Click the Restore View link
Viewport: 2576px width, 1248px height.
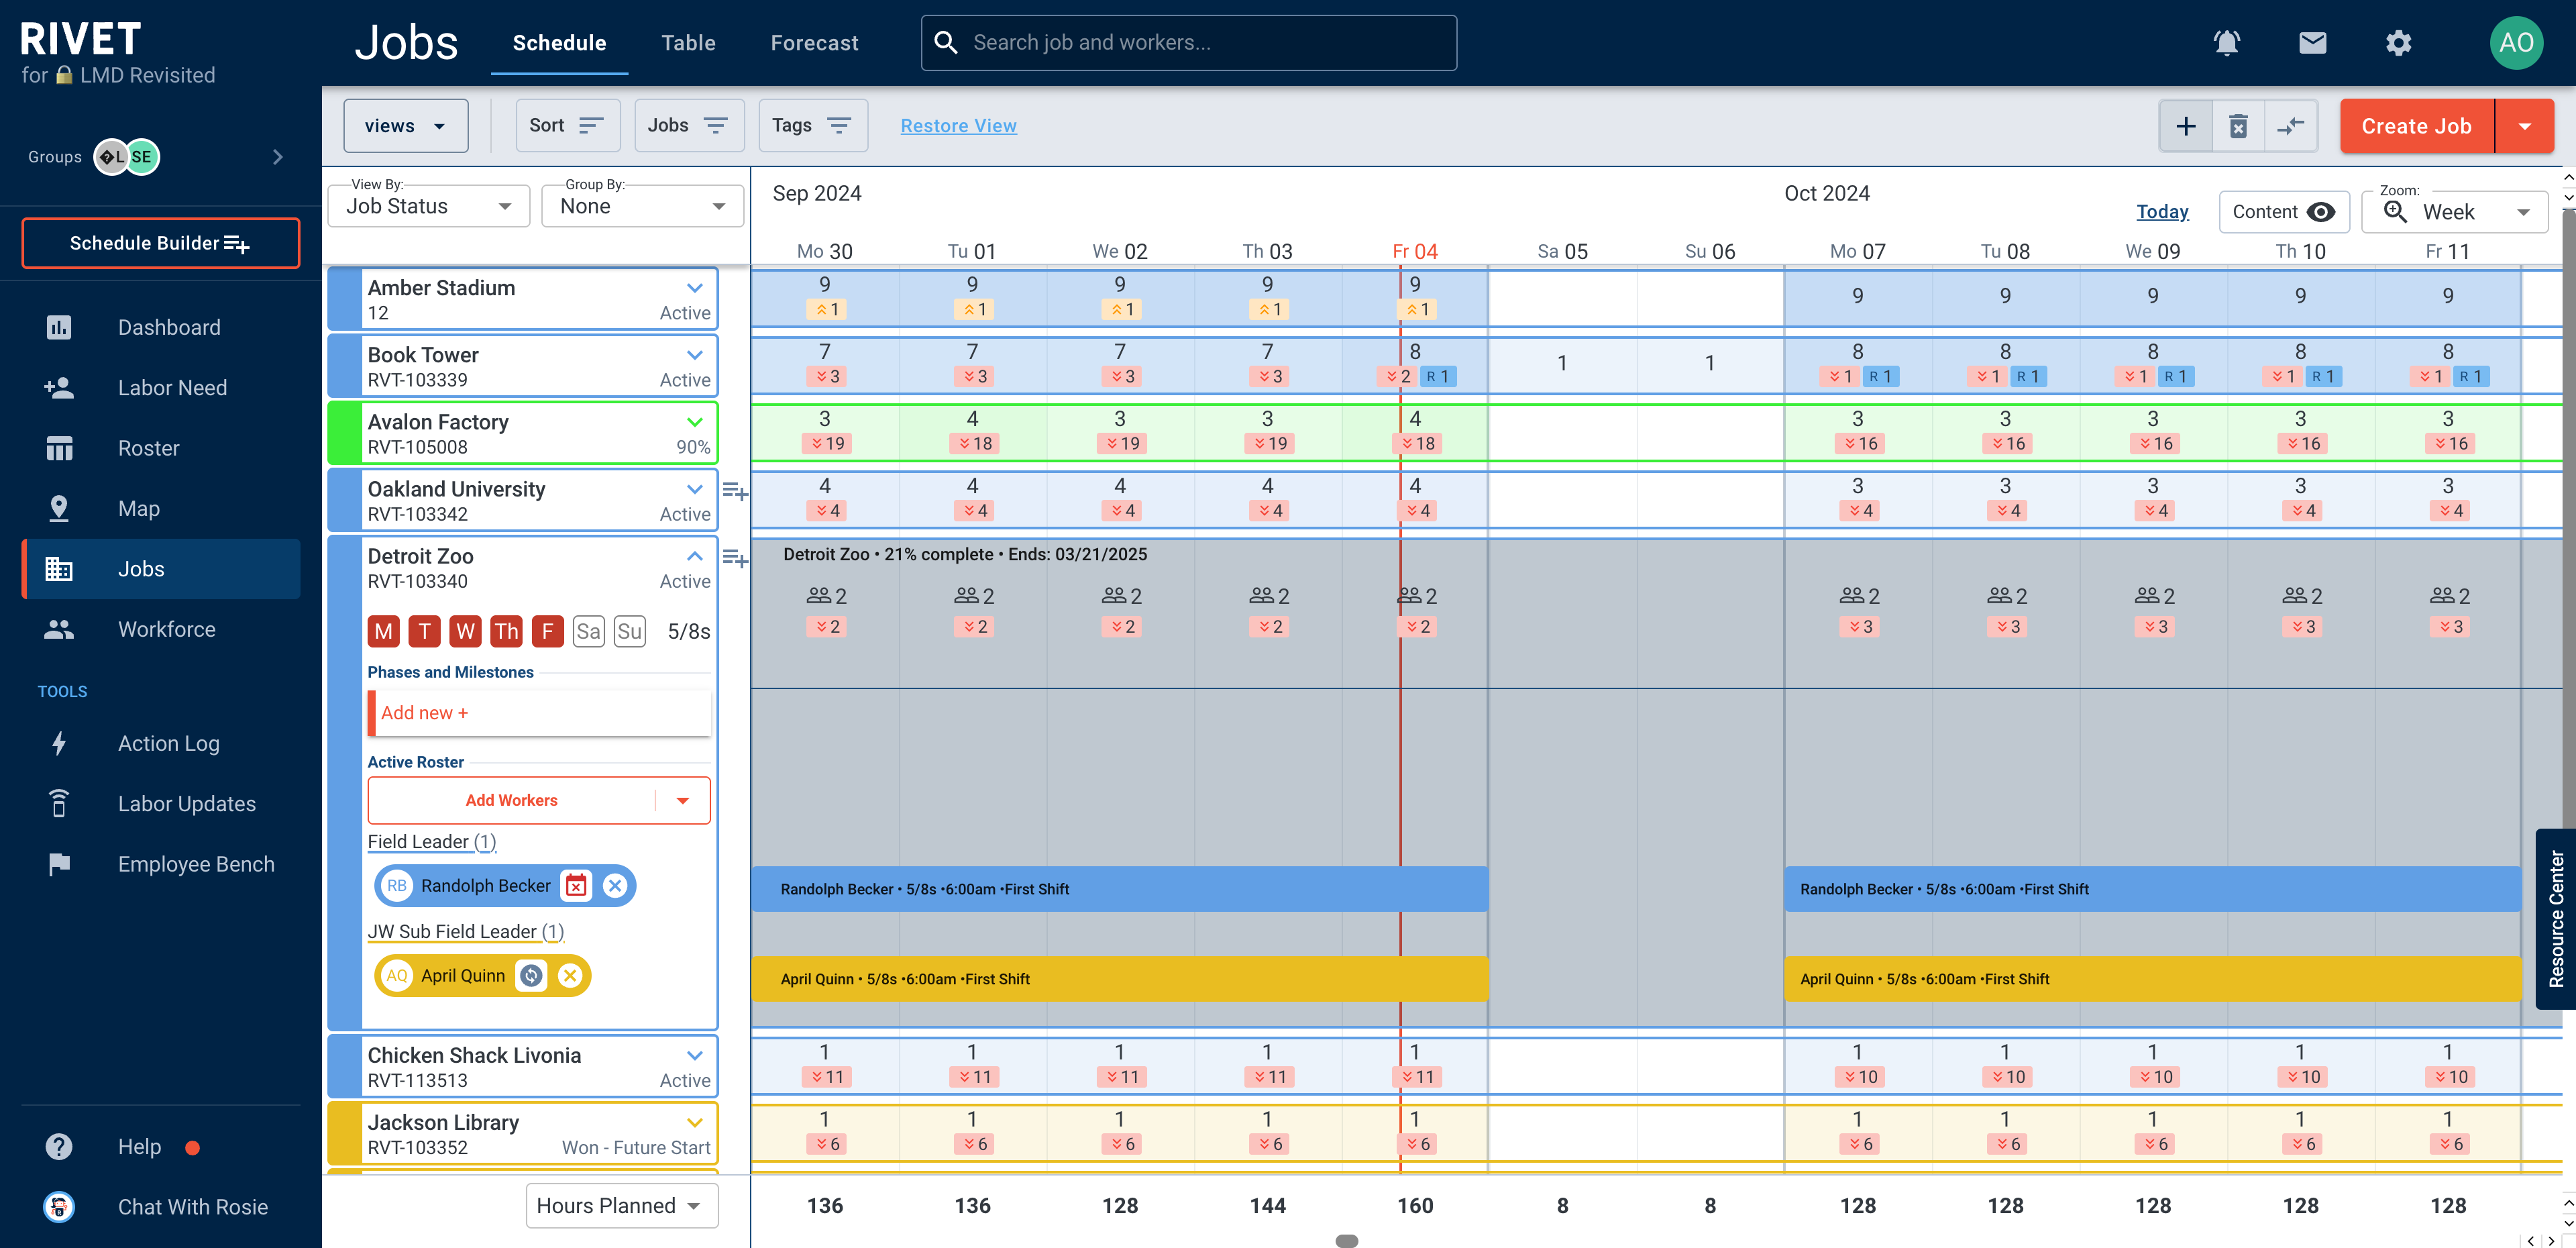[958, 126]
